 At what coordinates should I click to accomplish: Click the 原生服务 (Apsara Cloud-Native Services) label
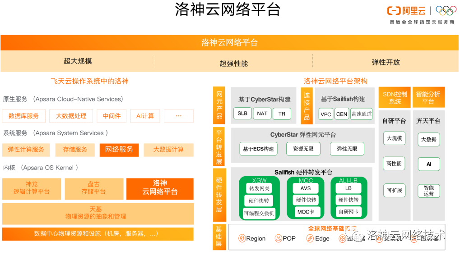pos(63,99)
